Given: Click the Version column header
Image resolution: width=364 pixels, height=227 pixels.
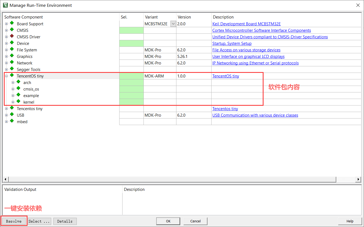Looking at the screenshot, I should click(184, 17).
